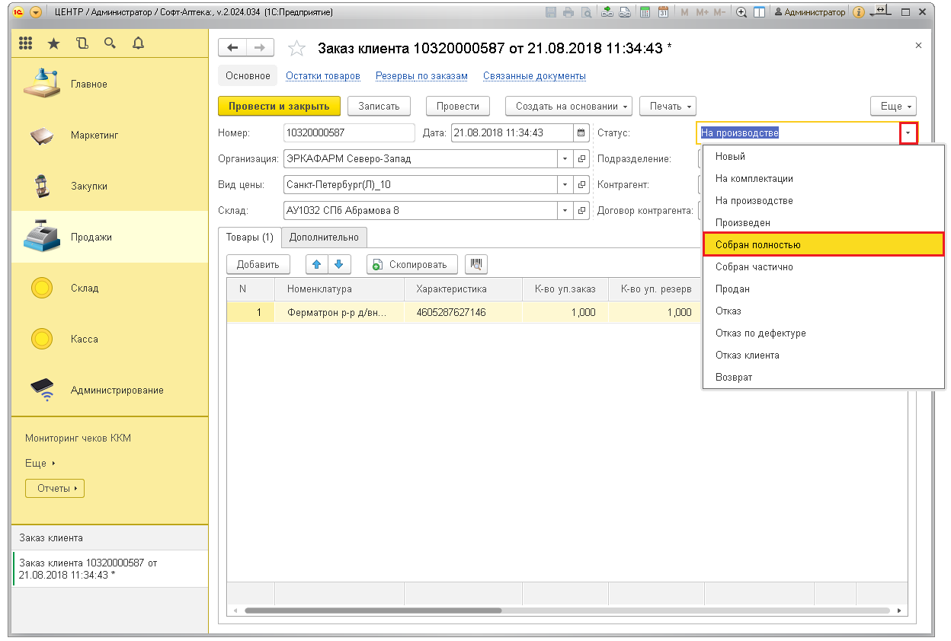951x641 pixels.
Task: Click the horizontal scrollbar under the table
Action: coord(373,611)
